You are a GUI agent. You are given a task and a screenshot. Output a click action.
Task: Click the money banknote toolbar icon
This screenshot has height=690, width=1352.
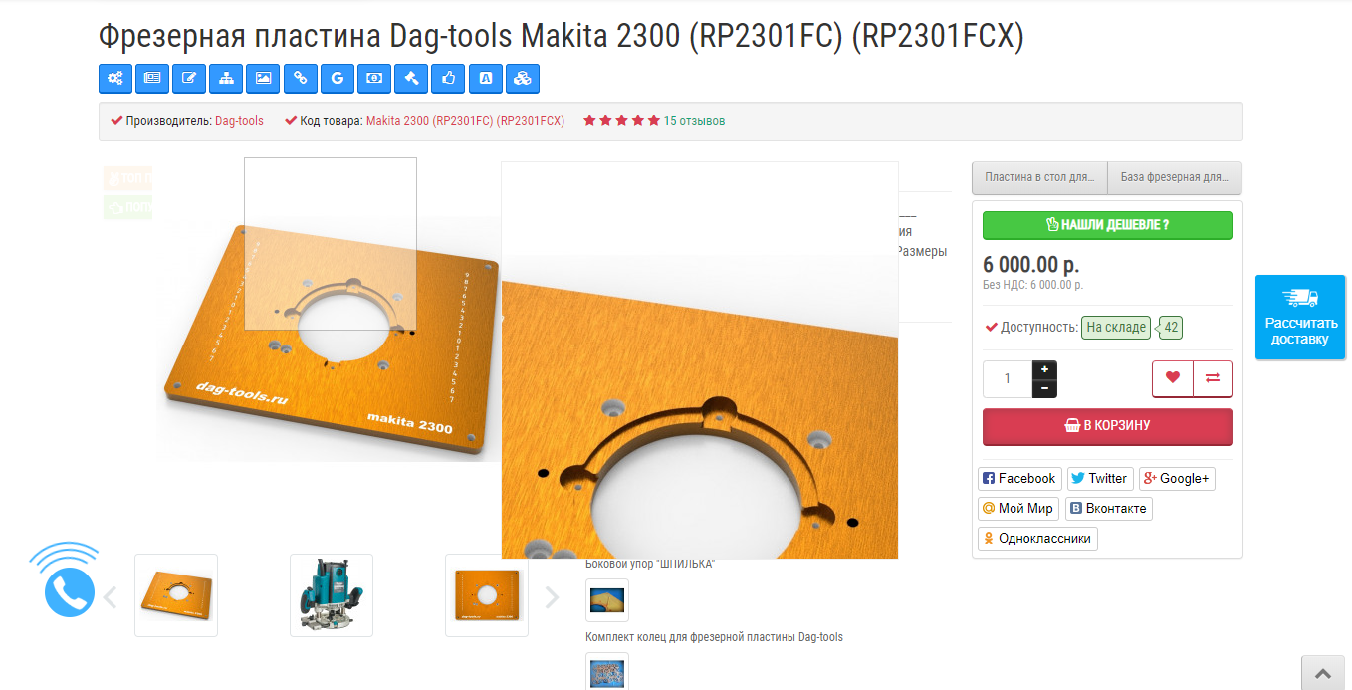pos(374,78)
